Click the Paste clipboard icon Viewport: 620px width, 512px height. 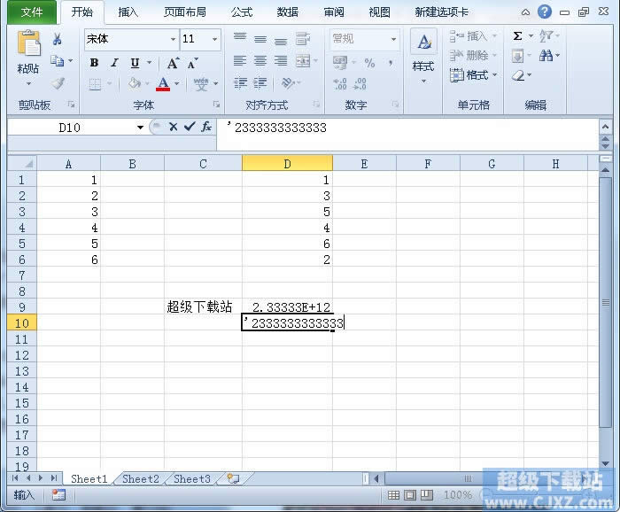click(x=28, y=43)
